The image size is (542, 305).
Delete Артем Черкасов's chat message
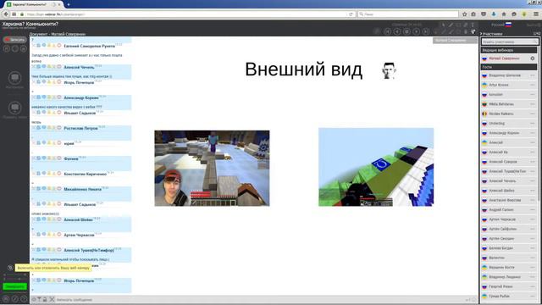(x=34, y=235)
